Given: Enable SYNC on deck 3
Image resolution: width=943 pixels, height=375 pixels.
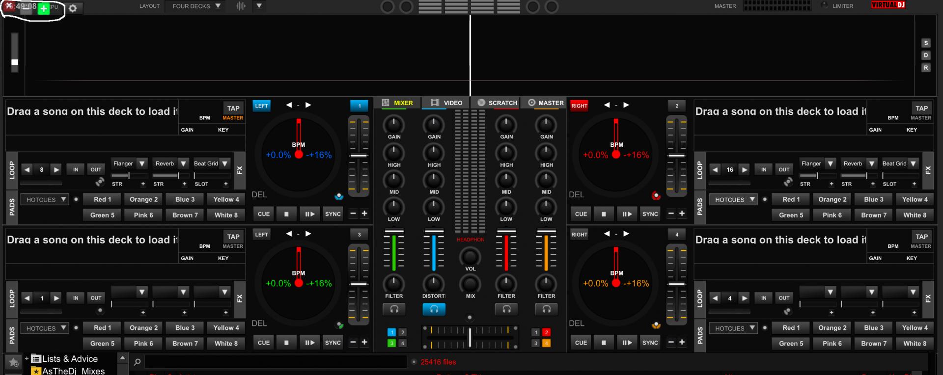Looking at the screenshot, I should click(333, 343).
